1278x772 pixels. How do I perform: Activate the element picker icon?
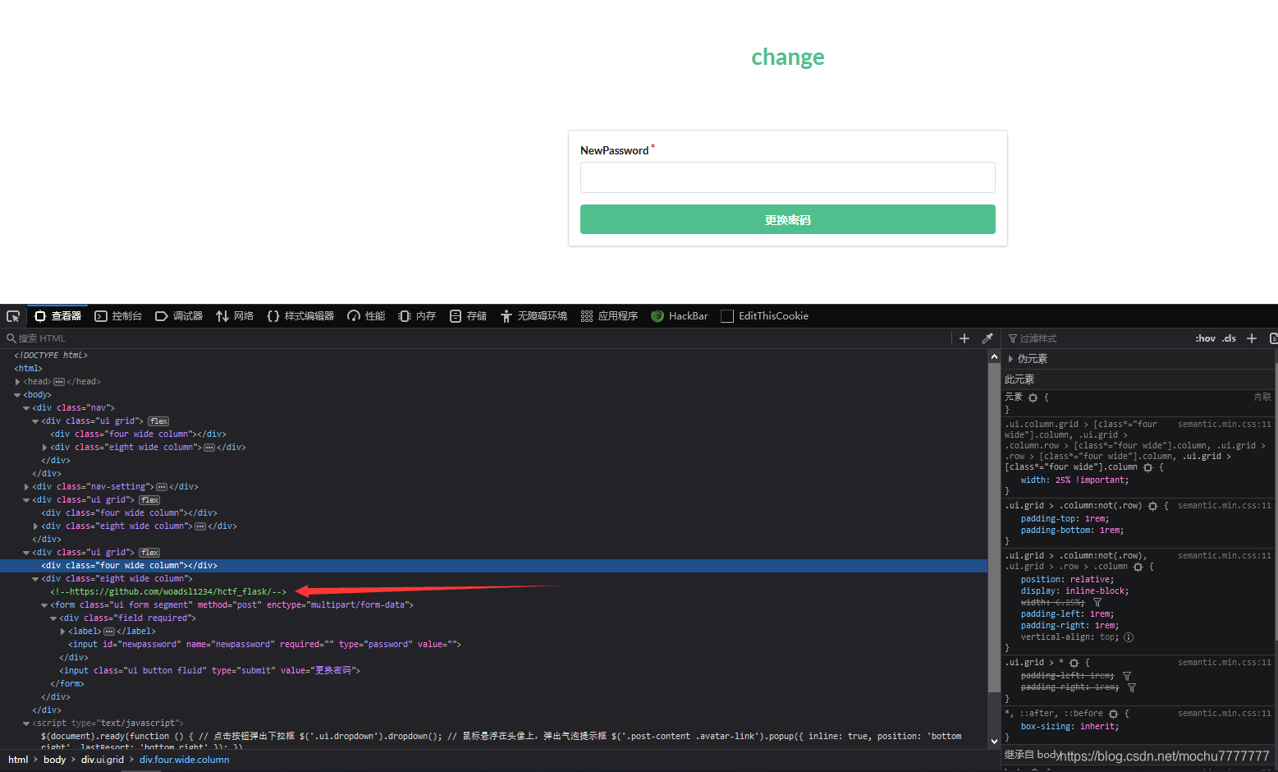point(13,316)
